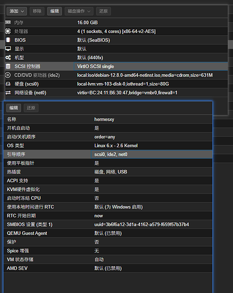The image size is (233, 293).
Task: Click the 还原 button in hardware toolbar
Action: (104, 11)
